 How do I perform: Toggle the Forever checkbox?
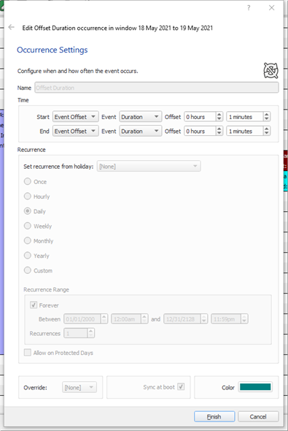[34, 305]
